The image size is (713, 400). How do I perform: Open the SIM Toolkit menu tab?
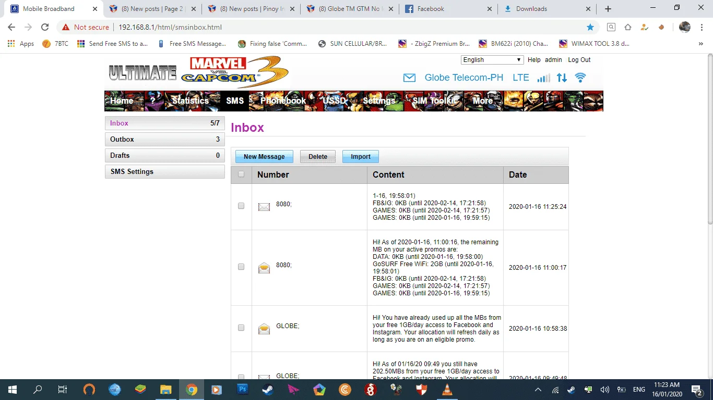pyautogui.click(x=435, y=101)
